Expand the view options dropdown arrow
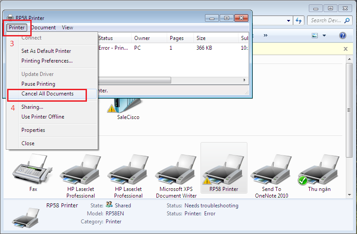Screen dimensions: 357x234 (324, 36)
